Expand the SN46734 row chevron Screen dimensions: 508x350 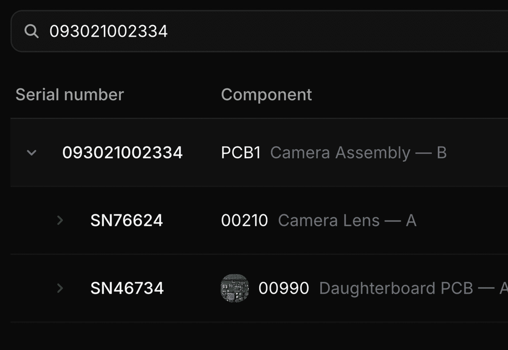tap(60, 288)
